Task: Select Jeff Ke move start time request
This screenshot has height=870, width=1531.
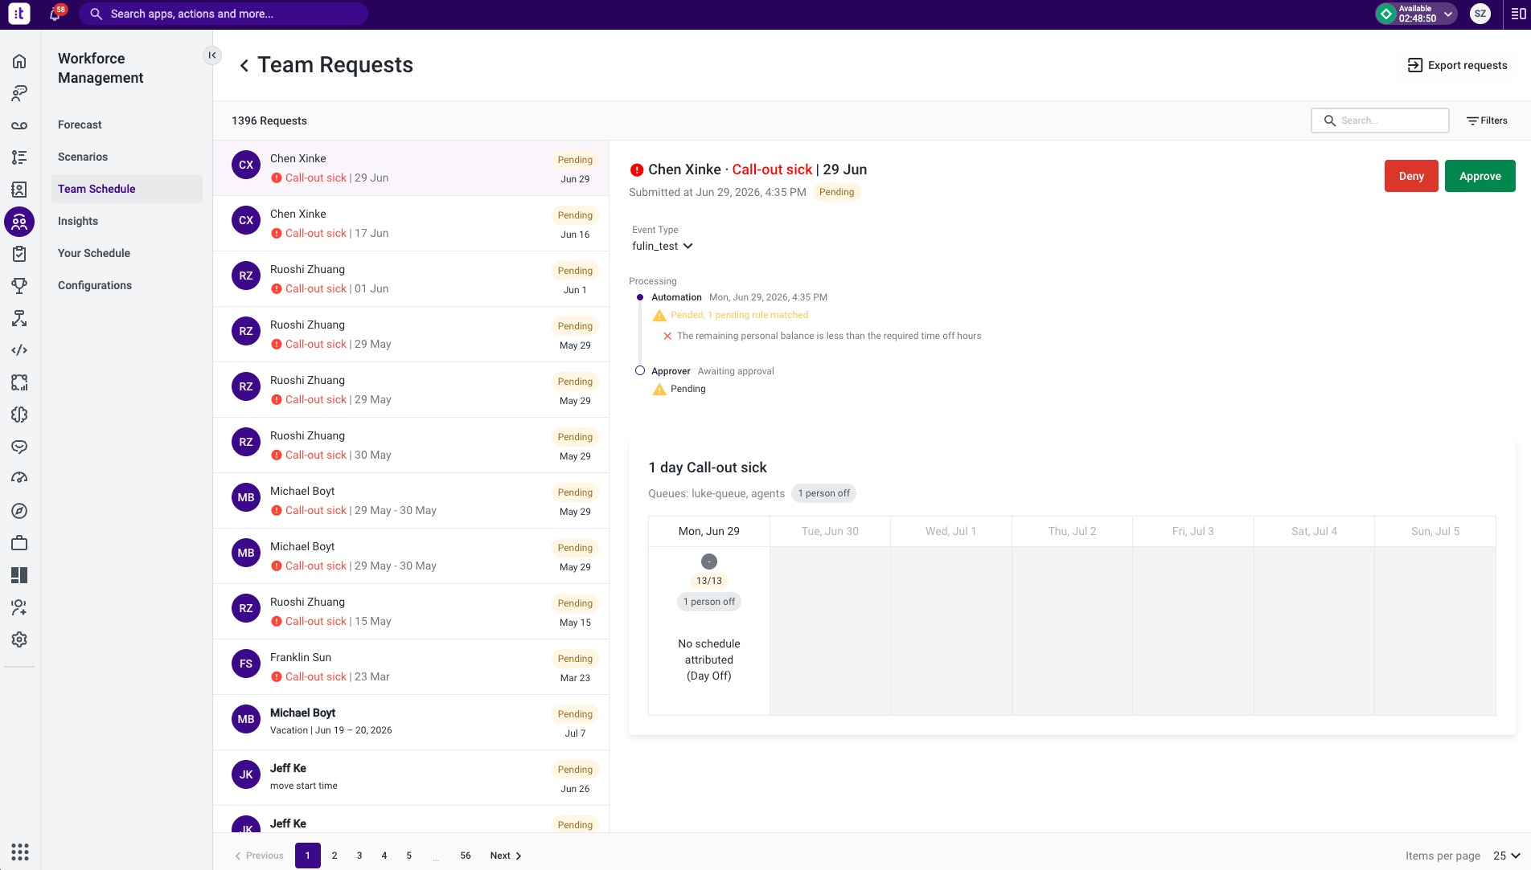Action: [x=411, y=778]
